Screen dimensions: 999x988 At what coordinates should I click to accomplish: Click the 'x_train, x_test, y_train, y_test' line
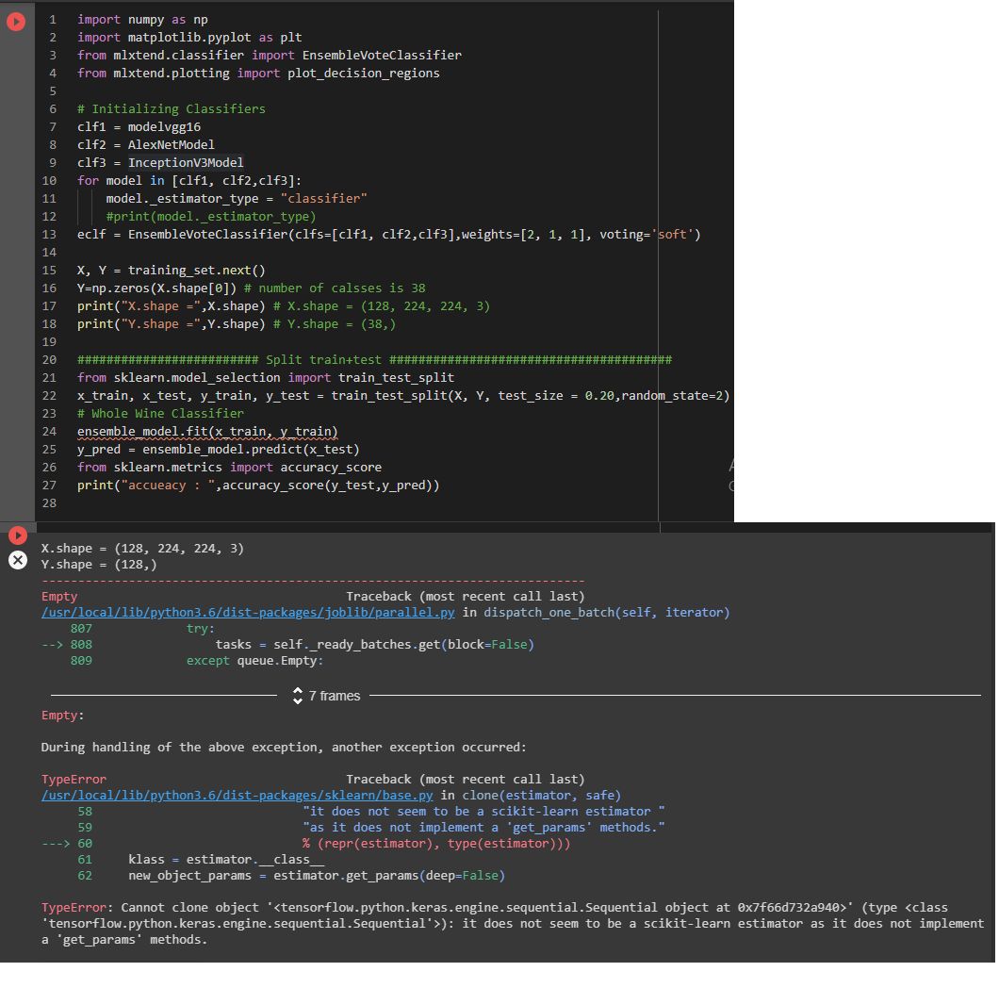click(x=403, y=395)
